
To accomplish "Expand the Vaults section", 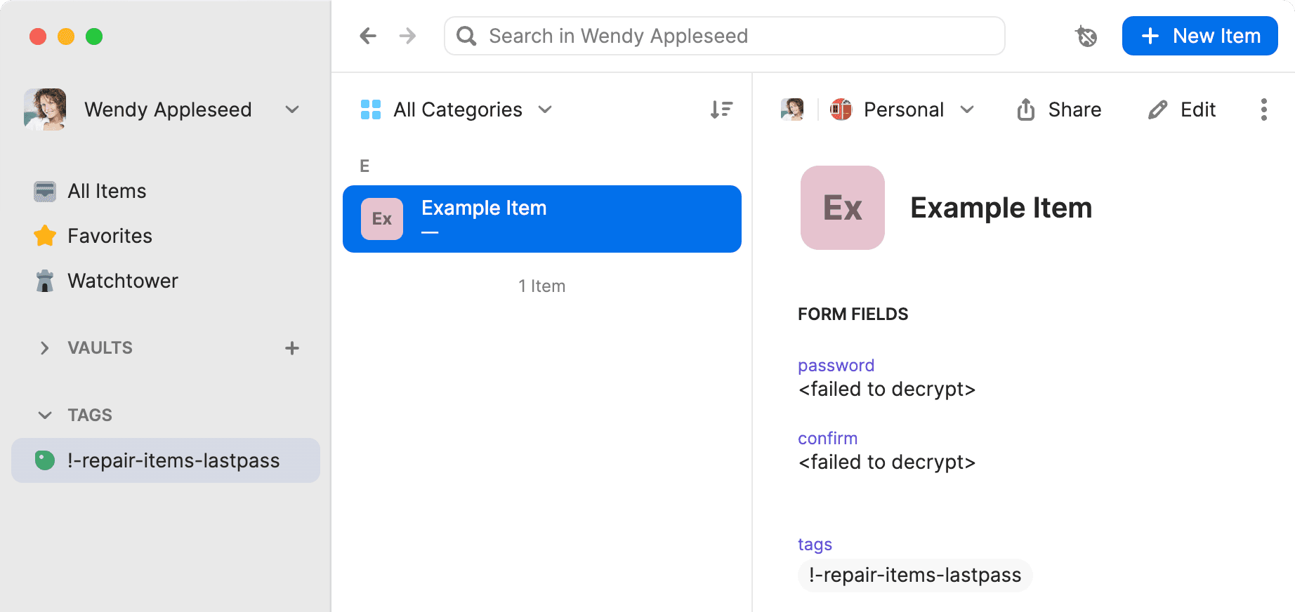I will point(45,348).
